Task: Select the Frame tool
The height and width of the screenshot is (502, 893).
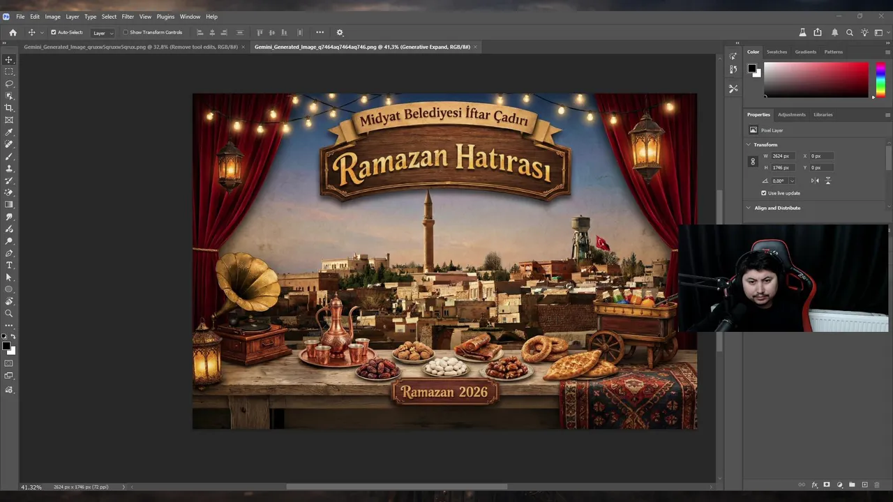Action: click(x=9, y=120)
